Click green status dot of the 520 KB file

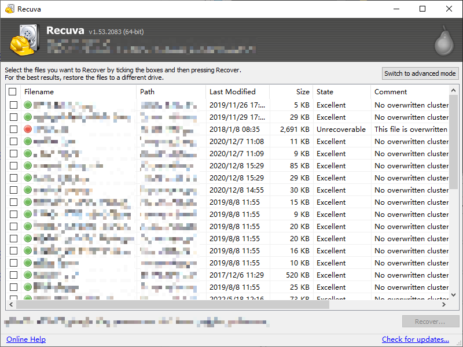(28, 275)
